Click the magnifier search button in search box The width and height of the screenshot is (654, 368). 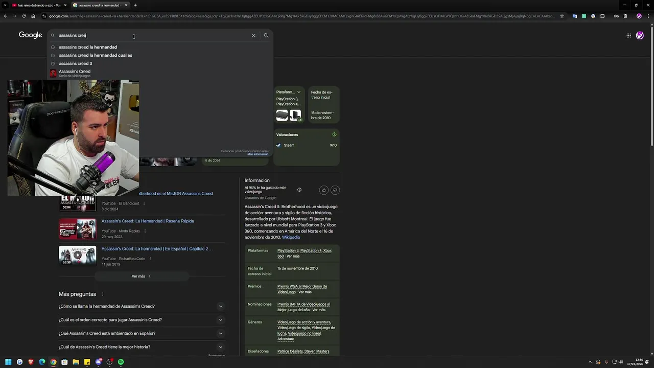pos(266,35)
